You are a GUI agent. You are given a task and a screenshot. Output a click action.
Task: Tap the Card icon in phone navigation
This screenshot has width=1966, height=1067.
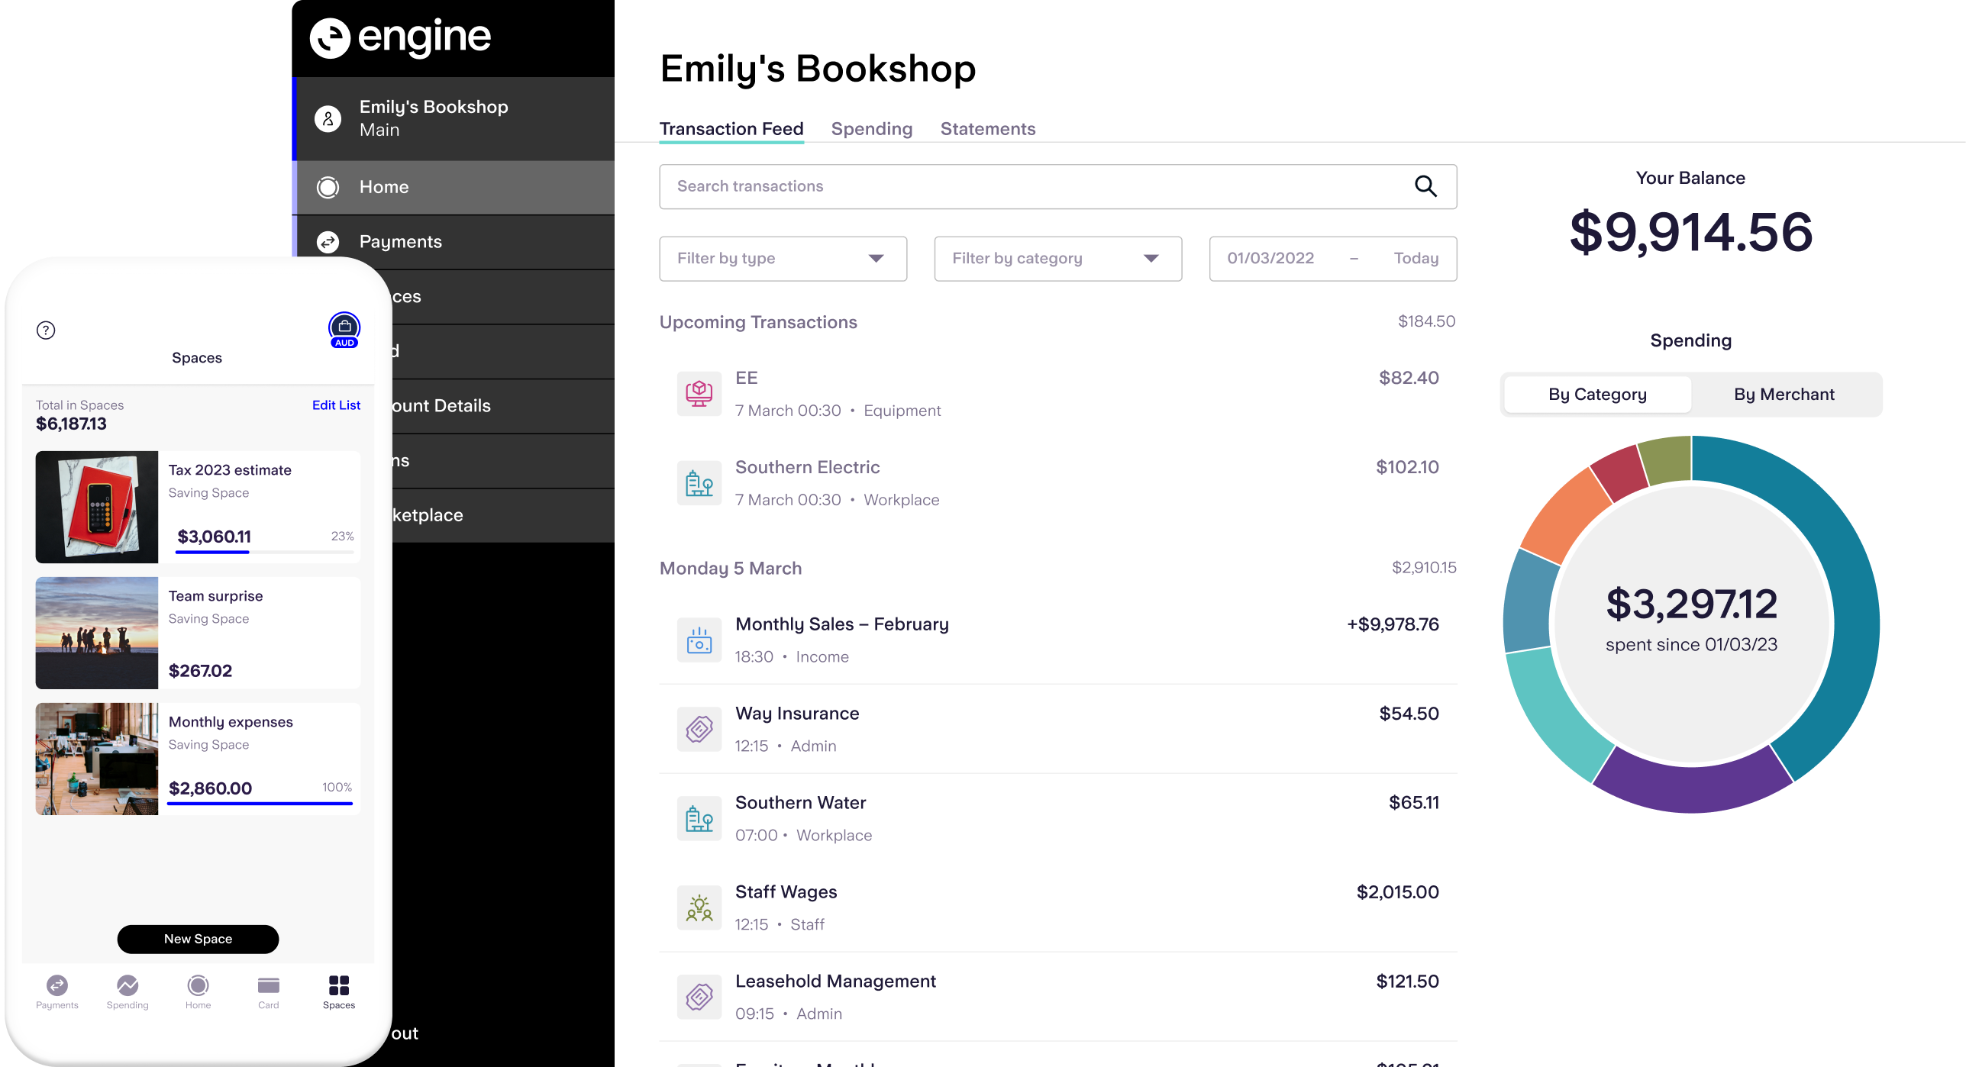tap(267, 987)
